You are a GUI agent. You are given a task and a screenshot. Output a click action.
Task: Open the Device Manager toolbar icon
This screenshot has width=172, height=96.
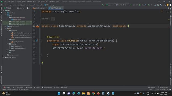[x=158, y=5]
